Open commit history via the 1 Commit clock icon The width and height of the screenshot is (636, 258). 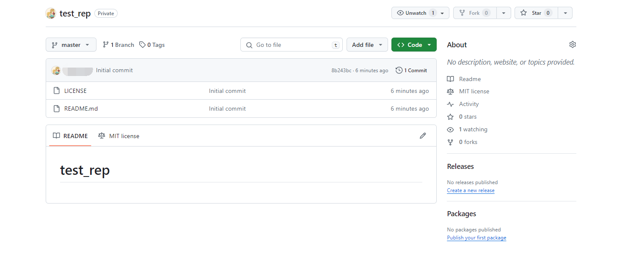pos(399,71)
